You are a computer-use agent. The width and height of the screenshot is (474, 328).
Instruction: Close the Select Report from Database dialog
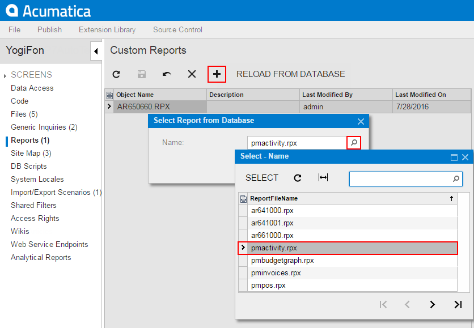click(x=361, y=121)
